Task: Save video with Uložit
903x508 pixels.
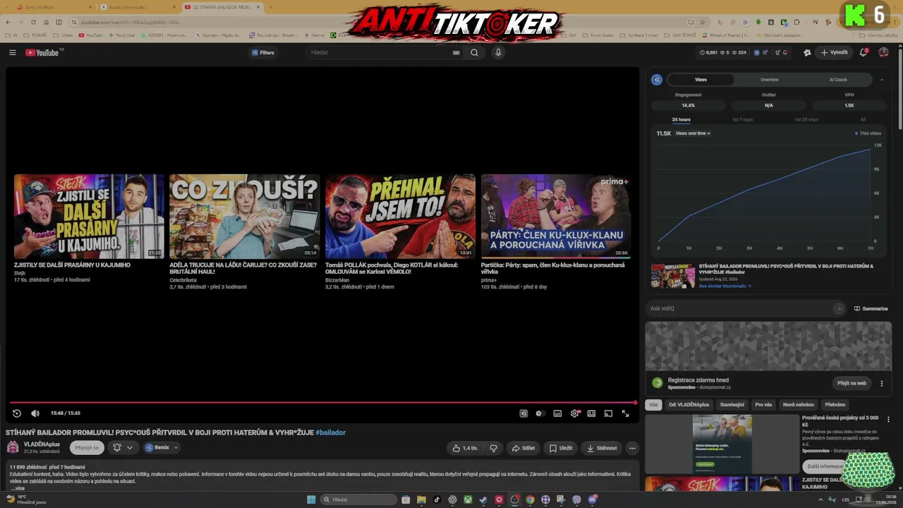Action: click(x=562, y=448)
